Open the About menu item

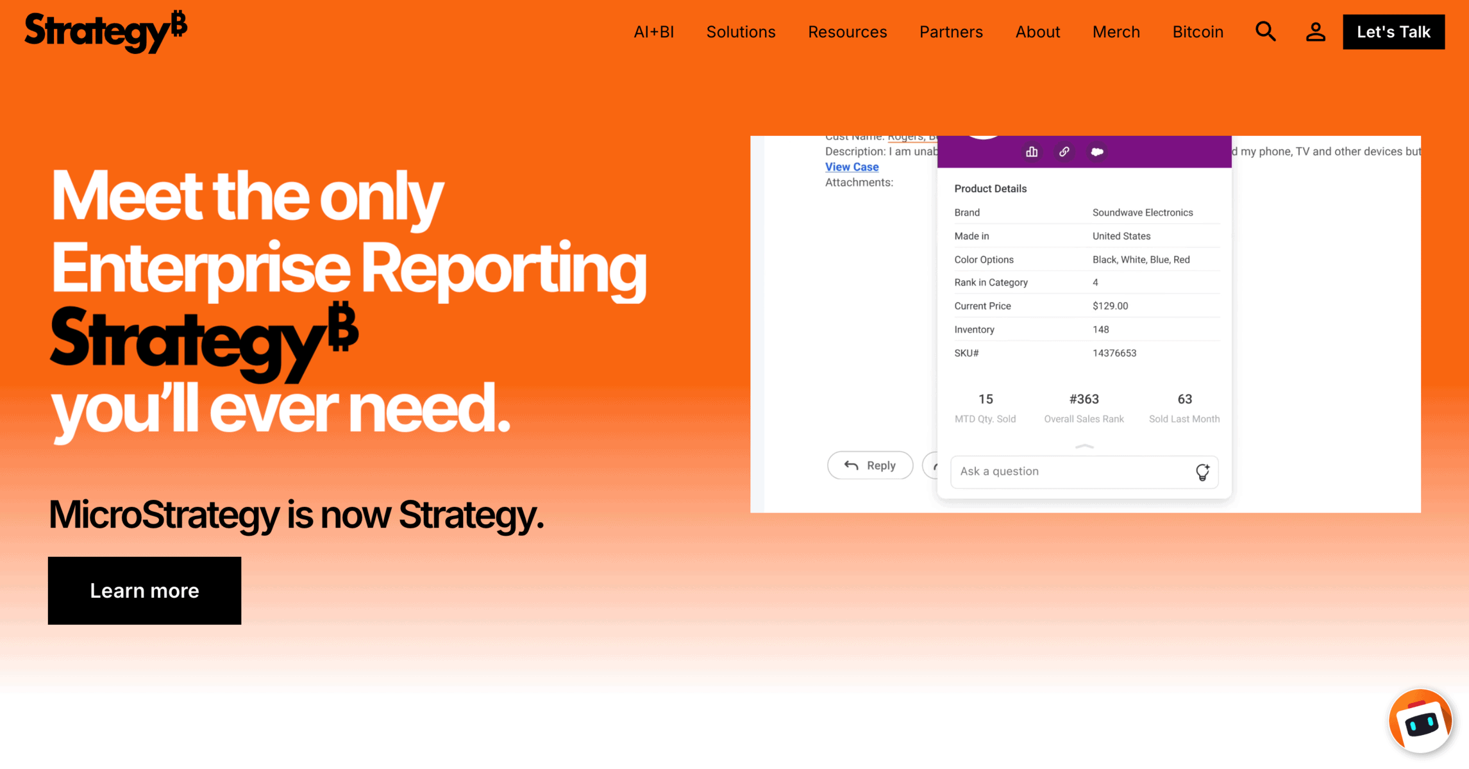tap(1037, 31)
